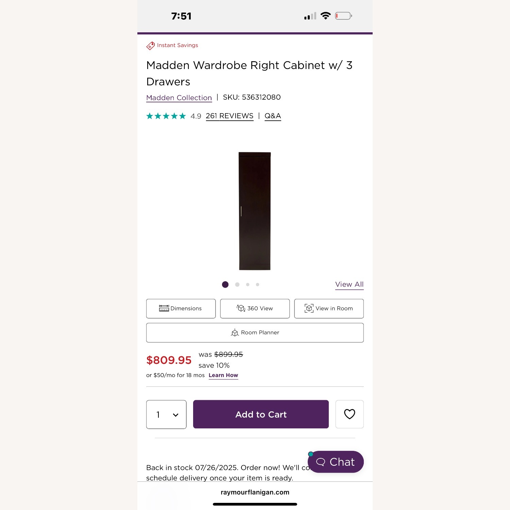Click View All product images

pyautogui.click(x=349, y=284)
